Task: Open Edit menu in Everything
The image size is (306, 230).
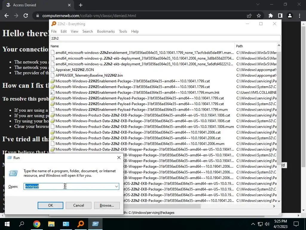Action: click(63, 31)
